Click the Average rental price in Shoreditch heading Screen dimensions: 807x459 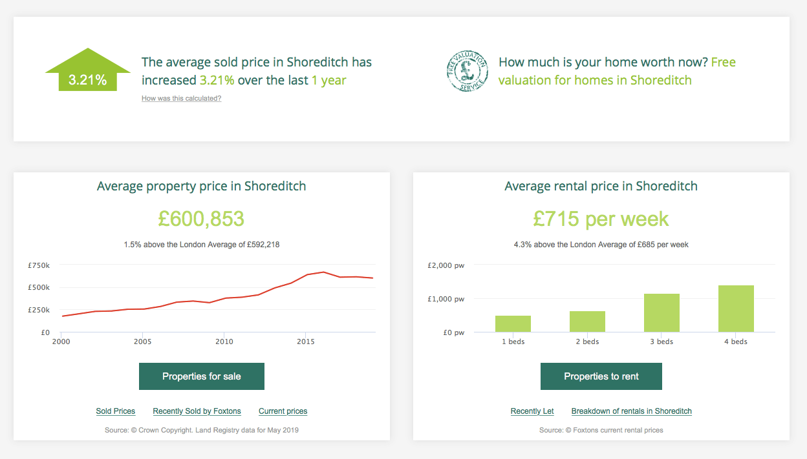[x=601, y=186]
